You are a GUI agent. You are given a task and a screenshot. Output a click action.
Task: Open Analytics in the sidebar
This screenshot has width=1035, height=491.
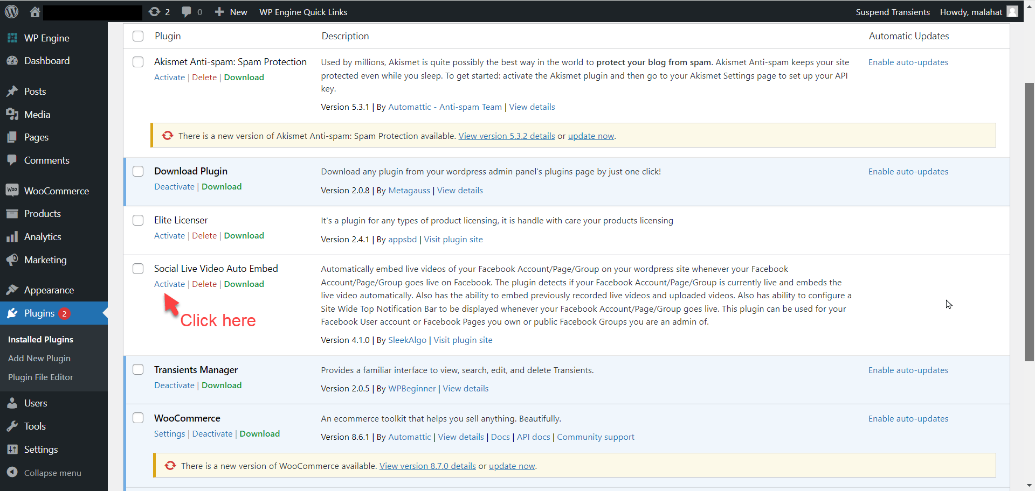coord(42,236)
